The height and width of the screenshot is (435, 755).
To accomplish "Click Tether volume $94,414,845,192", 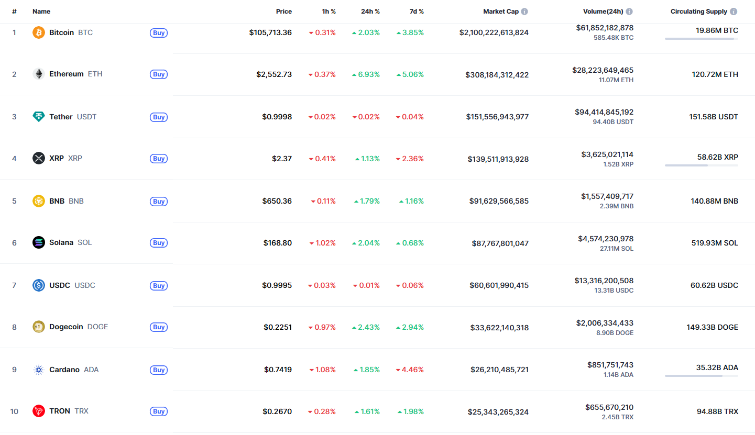I will point(603,112).
